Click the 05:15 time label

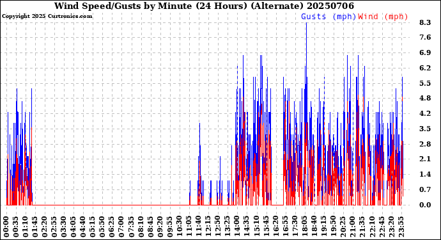click(93, 227)
